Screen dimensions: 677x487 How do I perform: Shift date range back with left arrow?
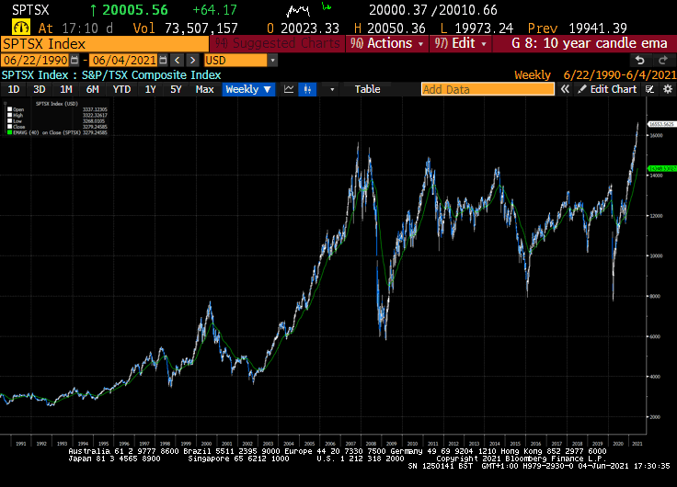[x=177, y=61]
